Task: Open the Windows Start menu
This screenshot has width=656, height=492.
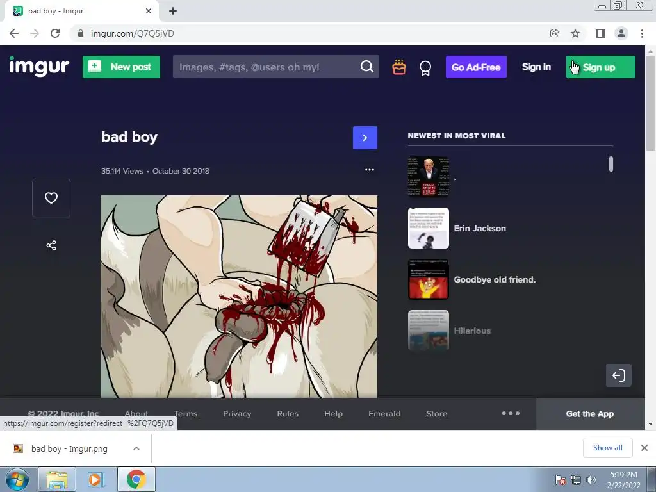Action: 17,479
